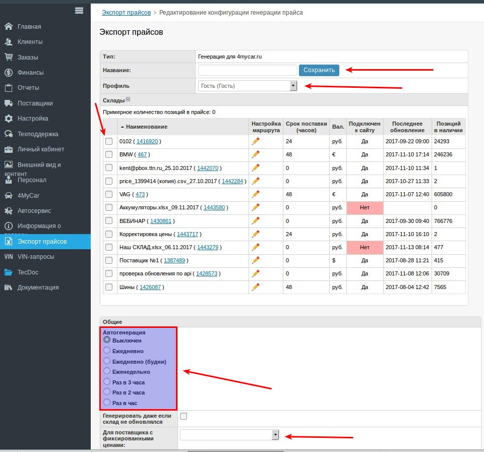Click the Сохранить button

[x=319, y=70]
